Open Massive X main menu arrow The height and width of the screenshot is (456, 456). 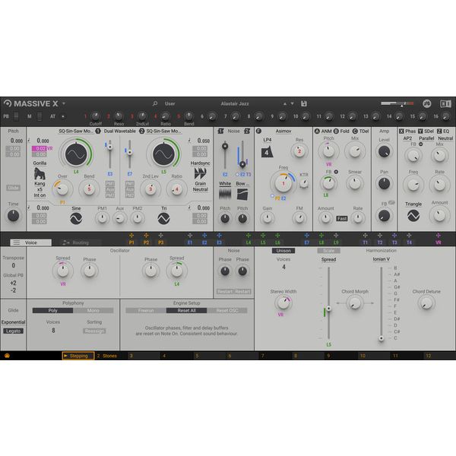coord(64,103)
